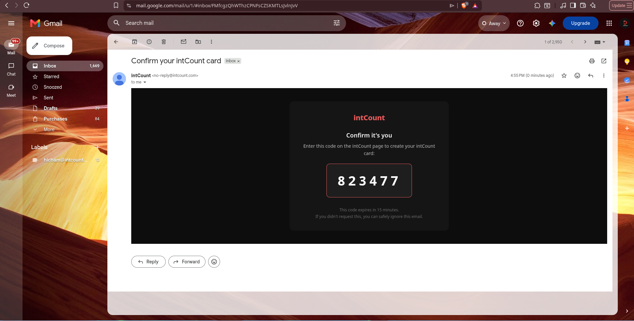Open the Move to folder icon
This screenshot has width=634, height=321.
tap(198, 42)
